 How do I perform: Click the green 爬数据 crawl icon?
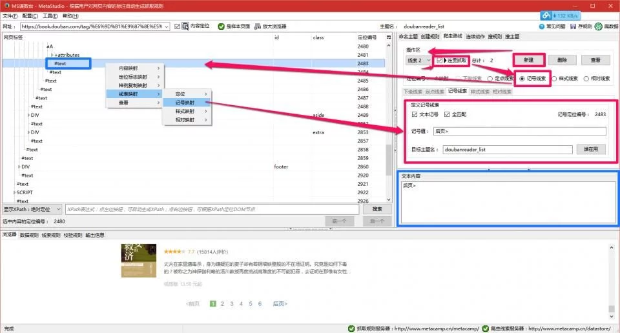point(598,26)
